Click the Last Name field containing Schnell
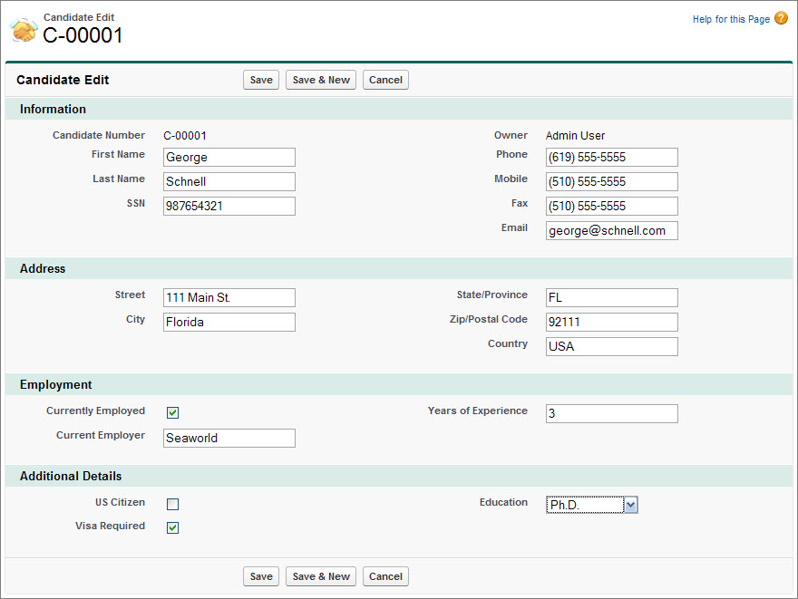 229,181
